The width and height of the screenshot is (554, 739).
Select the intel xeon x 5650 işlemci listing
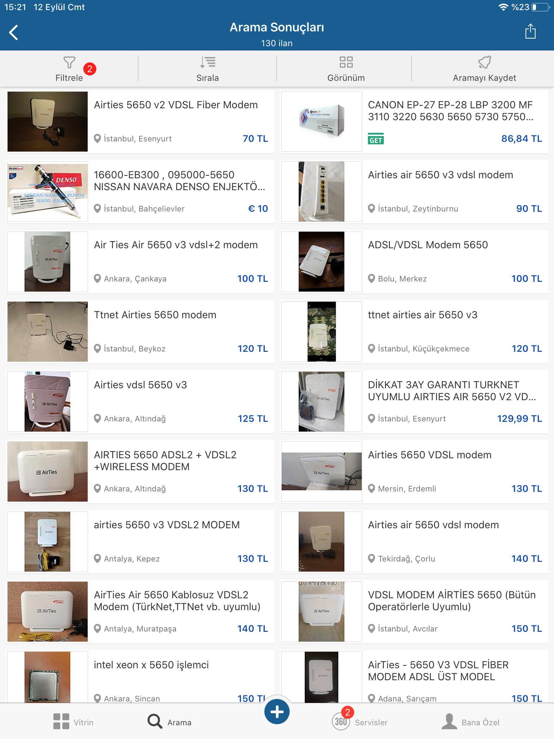point(140,677)
